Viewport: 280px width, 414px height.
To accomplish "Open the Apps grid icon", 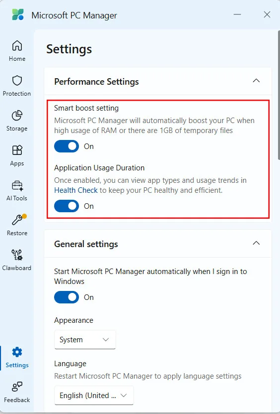I will click(17, 150).
